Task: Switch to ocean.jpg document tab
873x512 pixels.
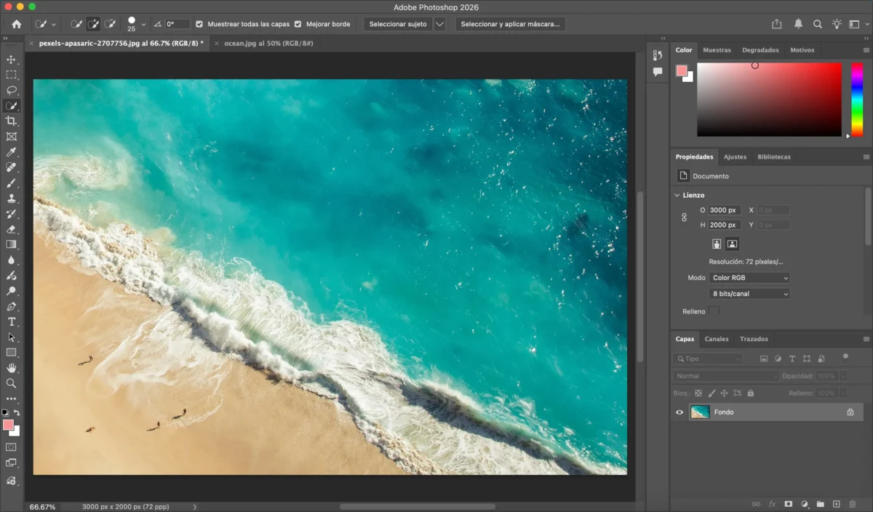Action: tap(268, 44)
